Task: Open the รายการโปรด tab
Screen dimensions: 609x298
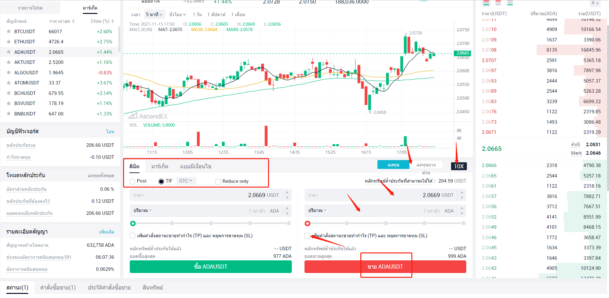Action: (x=30, y=8)
